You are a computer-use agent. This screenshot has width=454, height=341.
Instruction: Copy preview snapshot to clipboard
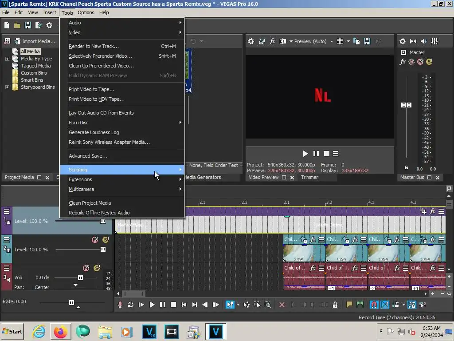[357, 41]
